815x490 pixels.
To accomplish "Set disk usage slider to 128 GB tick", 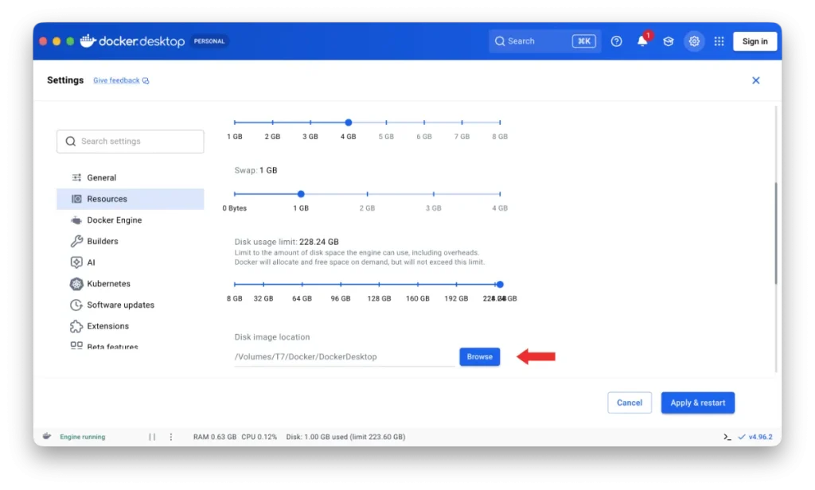I will point(380,284).
